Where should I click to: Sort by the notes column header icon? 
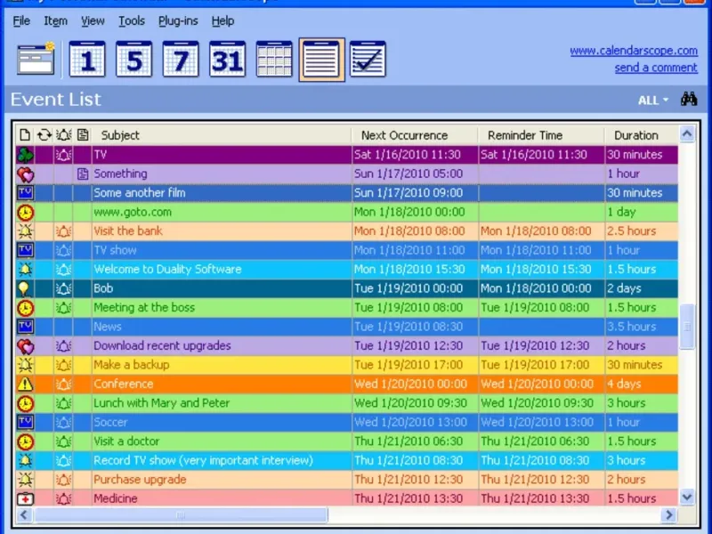pos(83,135)
